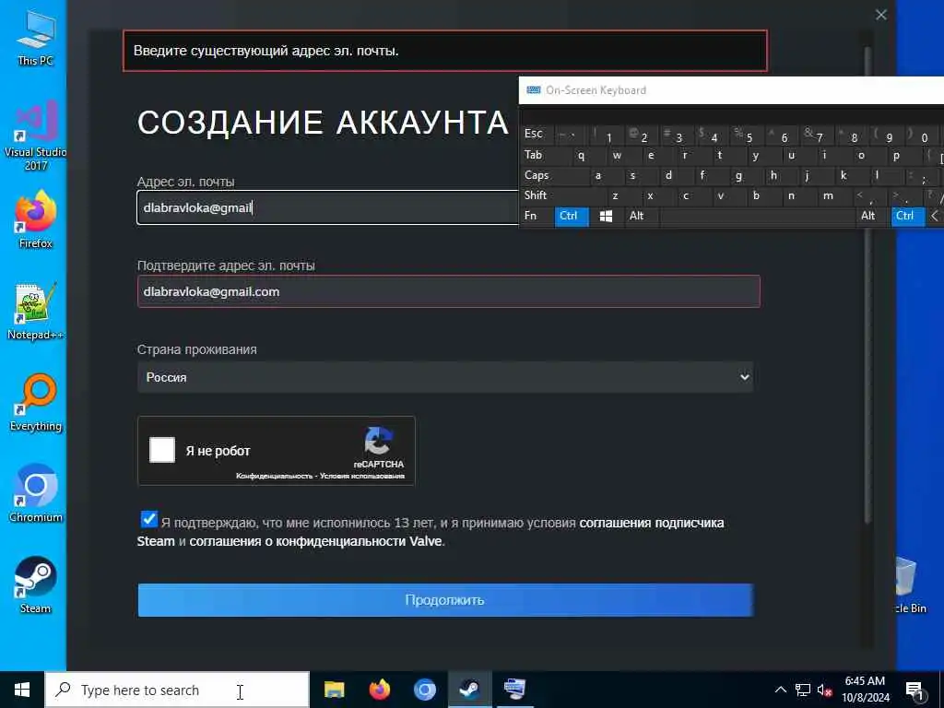Open the country of residence dropdown

pos(445,377)
